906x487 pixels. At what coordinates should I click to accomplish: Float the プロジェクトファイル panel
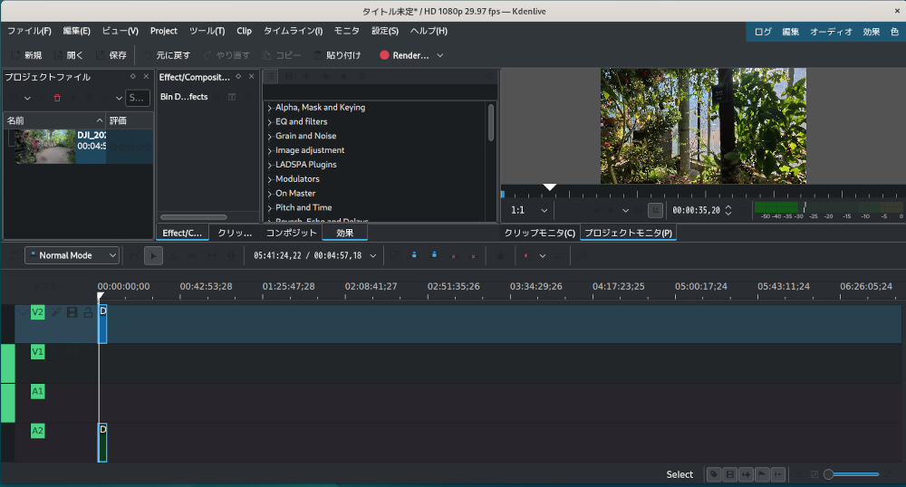tap(132, 76)
